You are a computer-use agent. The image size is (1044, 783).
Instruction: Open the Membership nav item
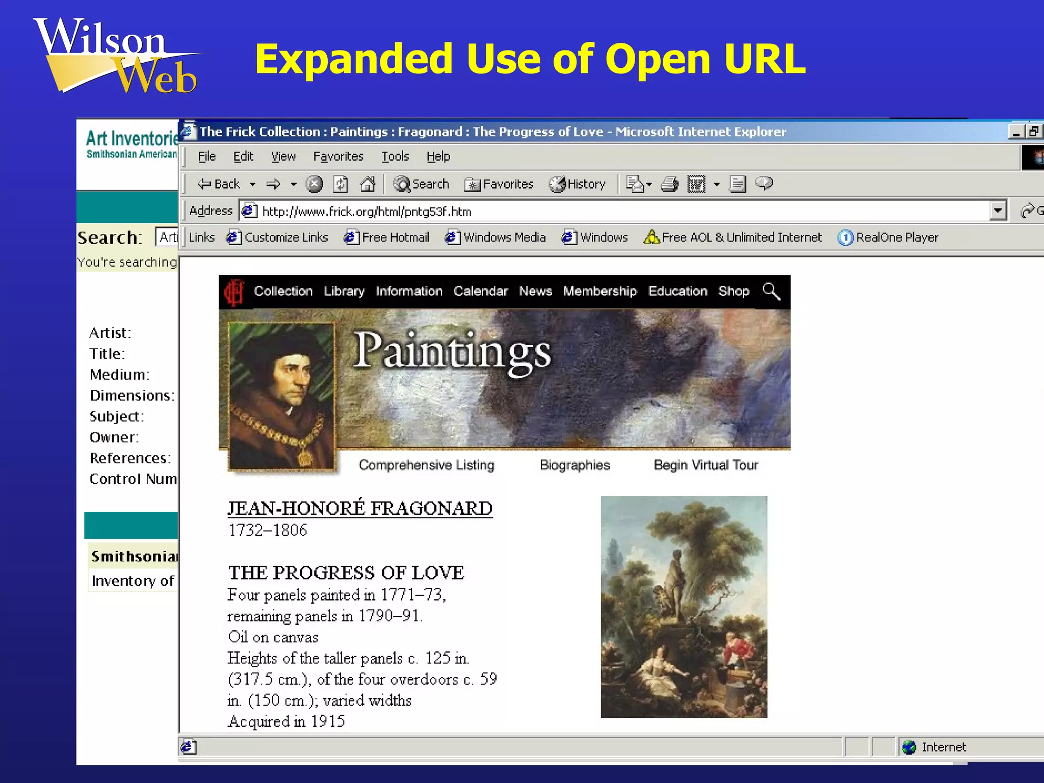pos(600,291)
